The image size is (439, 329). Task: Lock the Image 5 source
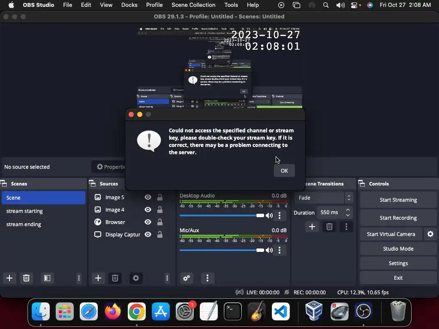pyautogui.click(x=160, y=197)
